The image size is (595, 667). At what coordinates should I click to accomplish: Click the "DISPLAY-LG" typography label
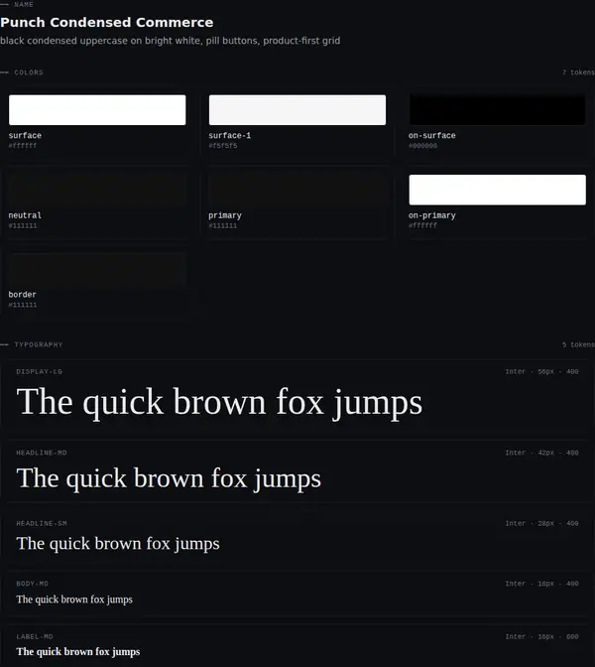(x=39, y=372)
